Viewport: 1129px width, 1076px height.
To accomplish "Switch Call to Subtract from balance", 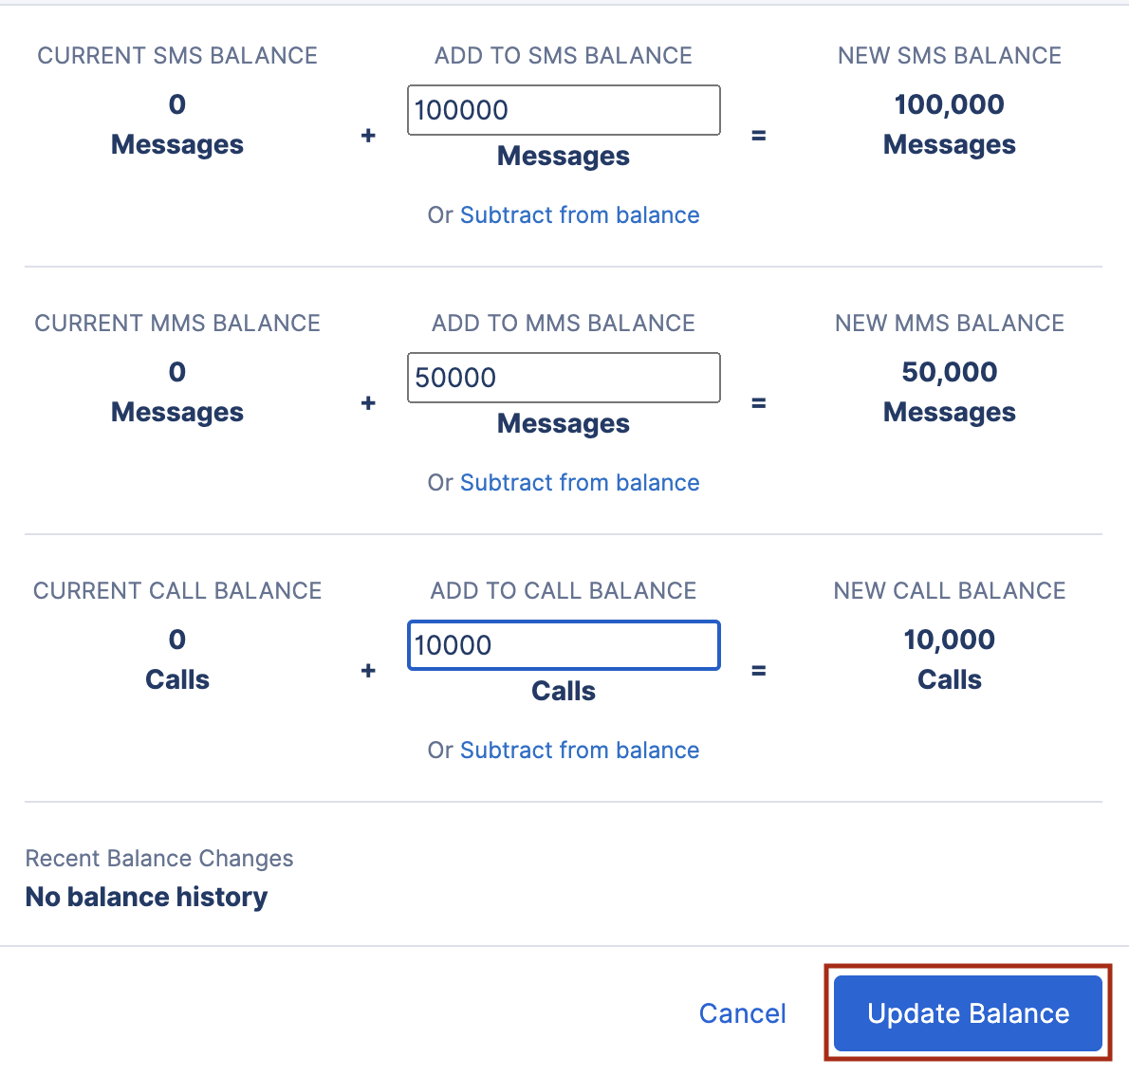I will [579, 750].
